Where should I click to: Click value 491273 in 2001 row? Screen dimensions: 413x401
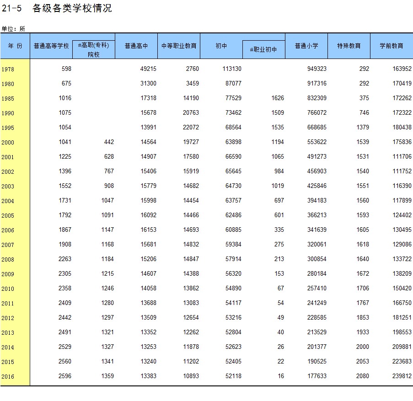[317, 157]
